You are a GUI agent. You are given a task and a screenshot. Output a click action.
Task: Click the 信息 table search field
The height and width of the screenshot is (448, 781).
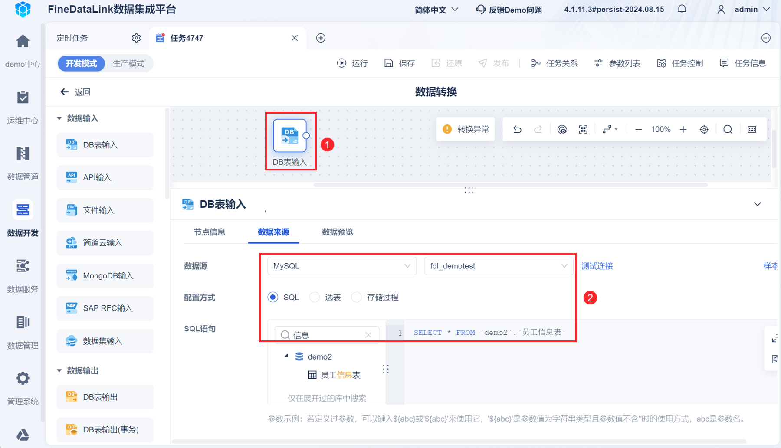327,335
